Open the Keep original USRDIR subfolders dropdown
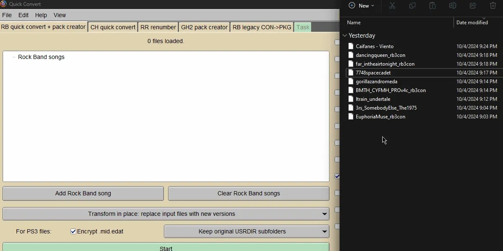Image resolution: width=503 pixels, height=251 pixels. point(325,231)
